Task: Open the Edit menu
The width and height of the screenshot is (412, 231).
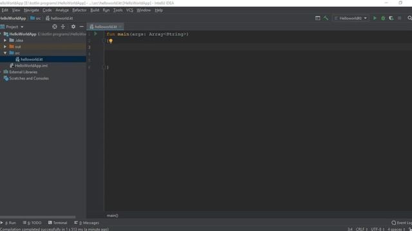Action: tap(5, 10)
